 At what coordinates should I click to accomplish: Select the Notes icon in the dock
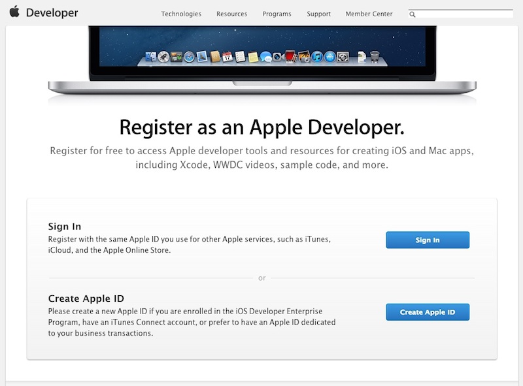click(x=253, y=56)
